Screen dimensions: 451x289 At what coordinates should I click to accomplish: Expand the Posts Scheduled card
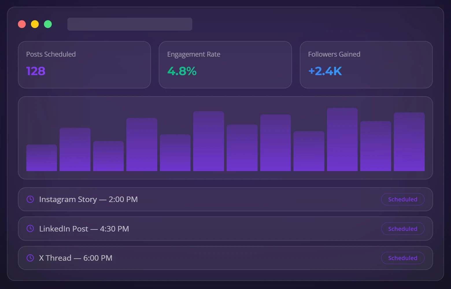(x=84, y=65)
